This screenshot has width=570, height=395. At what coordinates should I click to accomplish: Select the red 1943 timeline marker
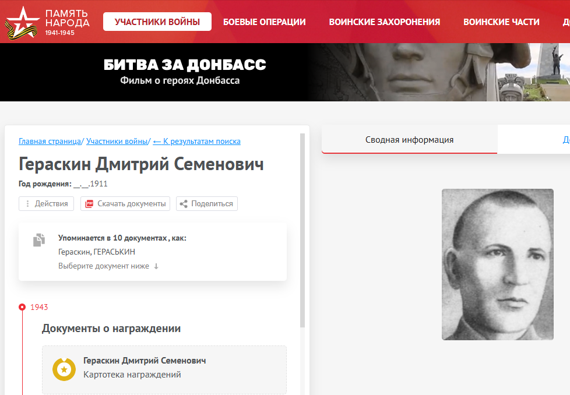22,307
